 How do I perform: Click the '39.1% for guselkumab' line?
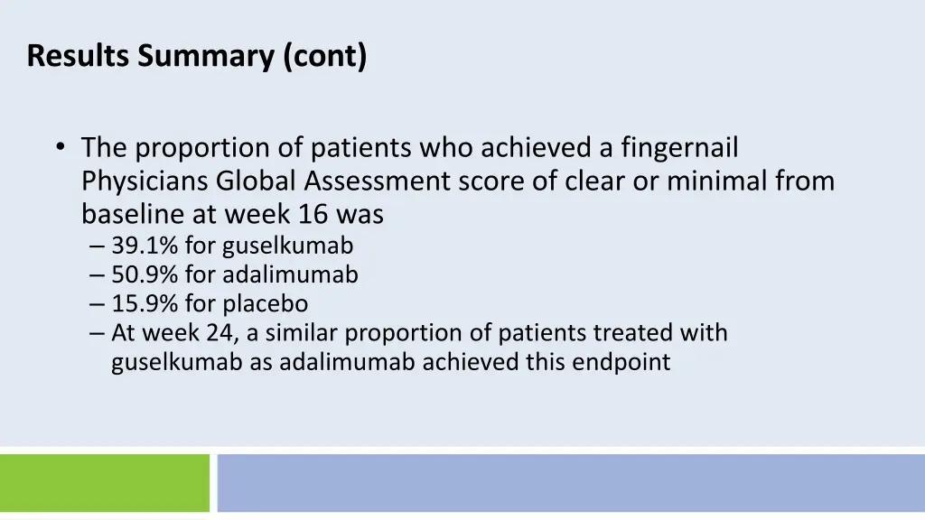[x=232, y=246]
